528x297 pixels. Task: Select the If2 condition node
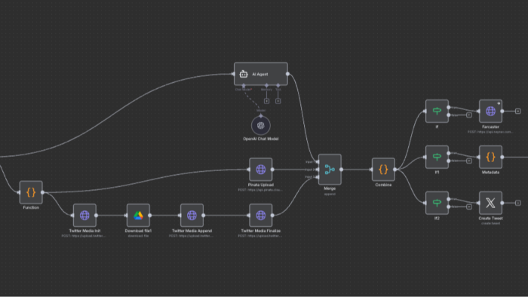pos(437,203)
